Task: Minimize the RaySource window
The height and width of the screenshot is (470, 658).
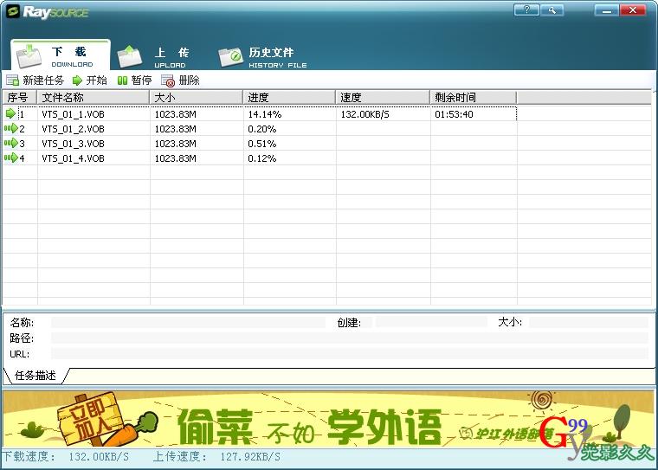Action: pos(606,10)
